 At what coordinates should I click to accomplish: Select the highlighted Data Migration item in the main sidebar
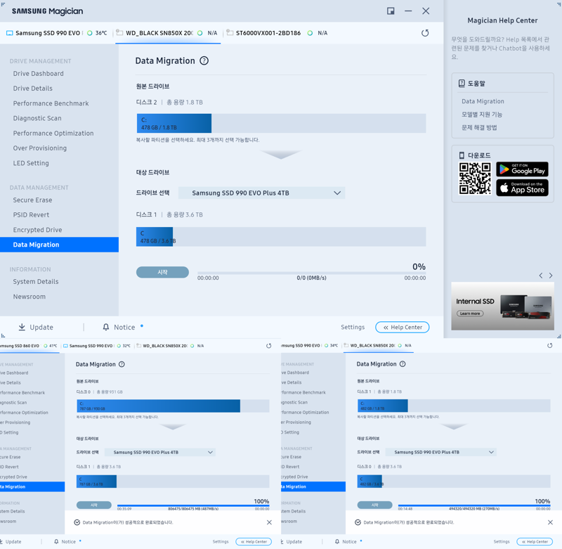point(59,245)
